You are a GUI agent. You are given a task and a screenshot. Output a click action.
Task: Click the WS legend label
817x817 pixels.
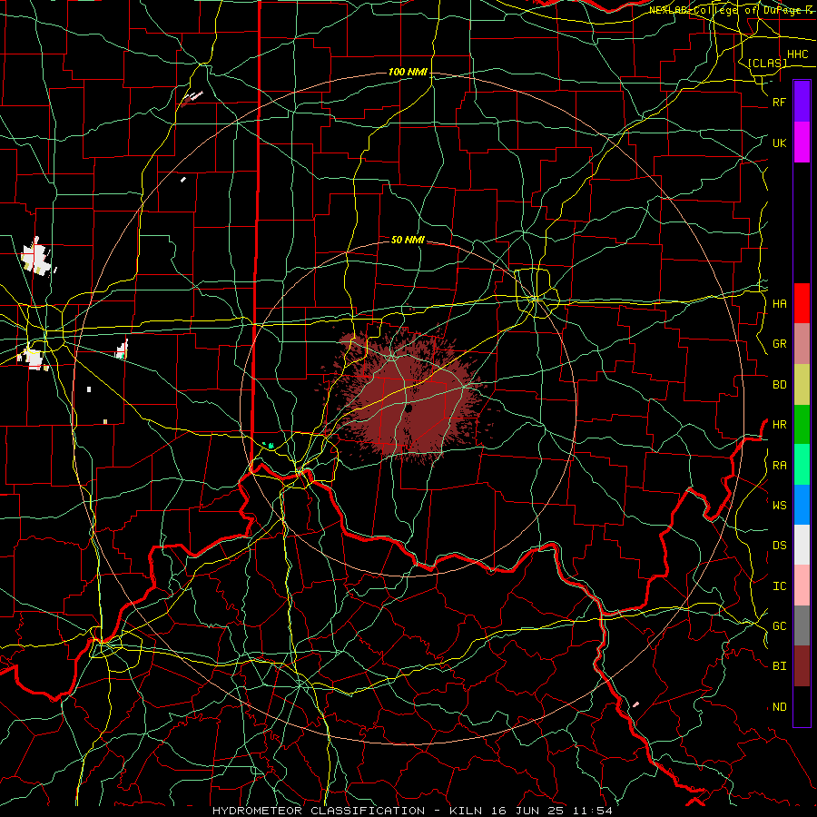tap(779, 505)
